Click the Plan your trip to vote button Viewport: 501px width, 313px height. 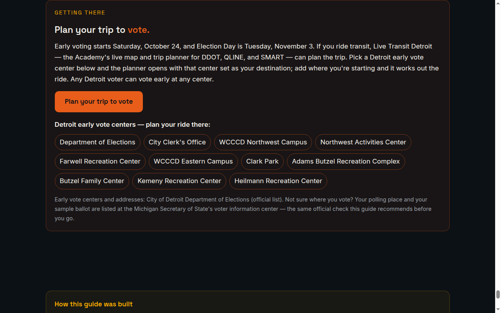[99, 102]
